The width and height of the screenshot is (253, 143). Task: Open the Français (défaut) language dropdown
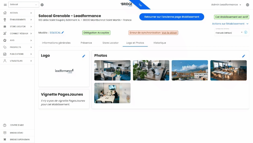point(229,33)
